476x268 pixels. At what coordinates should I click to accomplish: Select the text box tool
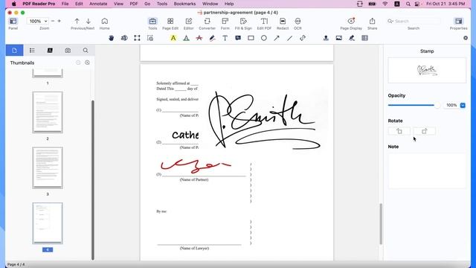[225, 38]
